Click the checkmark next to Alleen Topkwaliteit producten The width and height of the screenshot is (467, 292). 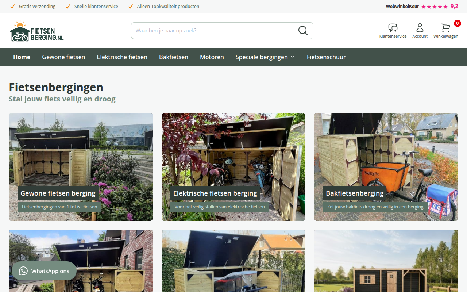pyautogui.click(x=131, y=7)
